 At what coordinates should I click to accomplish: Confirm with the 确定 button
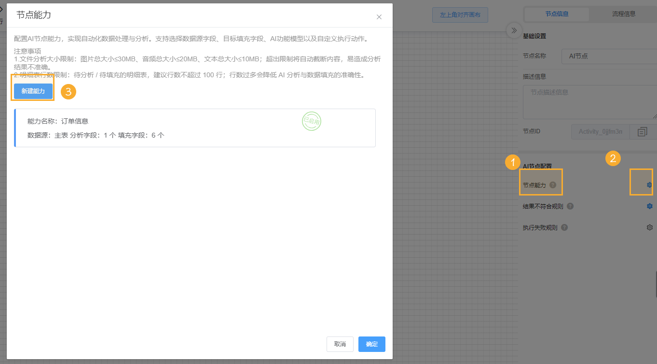tap(372, 344)
